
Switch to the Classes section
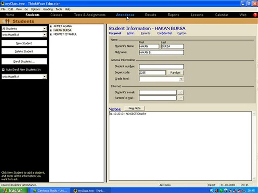56,15
